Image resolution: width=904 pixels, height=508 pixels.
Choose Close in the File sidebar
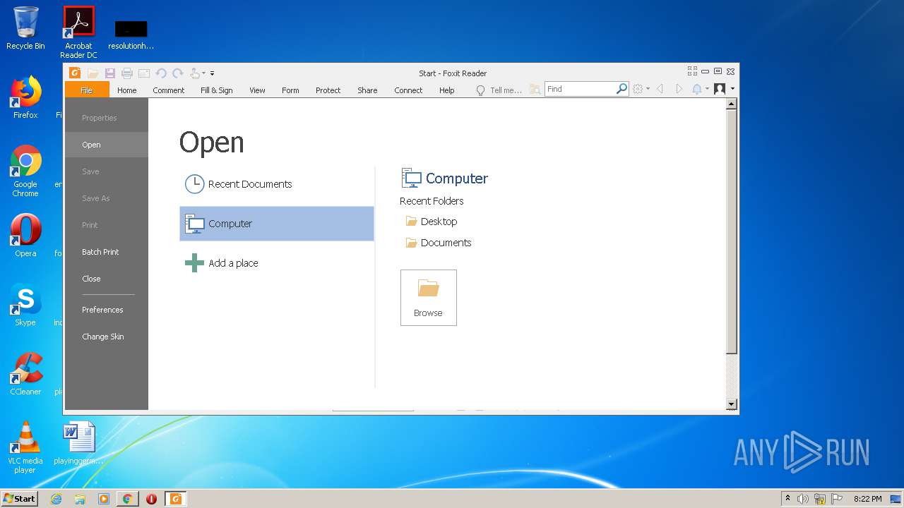[x=107, y=279]
